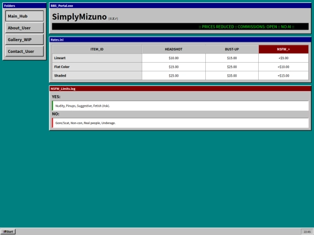
Task: Select the ITEM_ID column header
Action: point(97,49)
